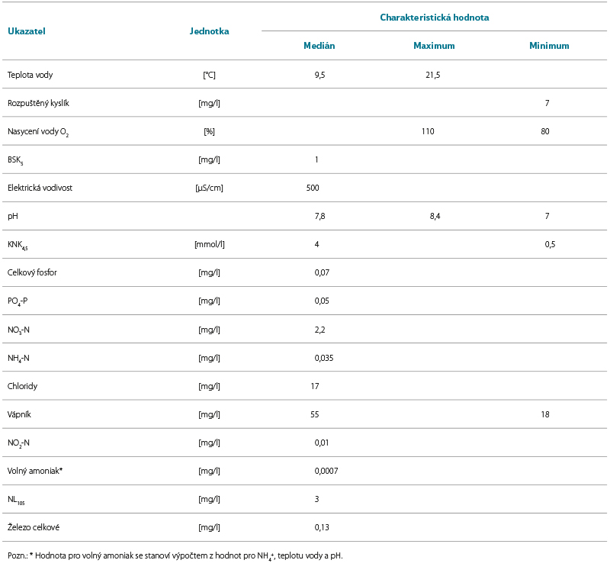Select the Teplota vody row label

(x=30, y=75)
